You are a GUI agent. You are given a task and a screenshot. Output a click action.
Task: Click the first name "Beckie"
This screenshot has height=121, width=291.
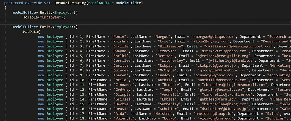tap(122, 104)
